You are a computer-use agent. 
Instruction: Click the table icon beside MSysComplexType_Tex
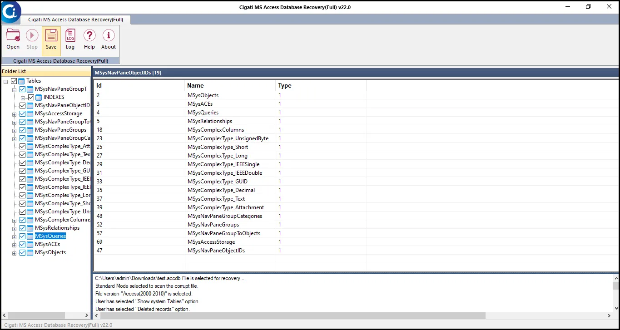point(30,154)
